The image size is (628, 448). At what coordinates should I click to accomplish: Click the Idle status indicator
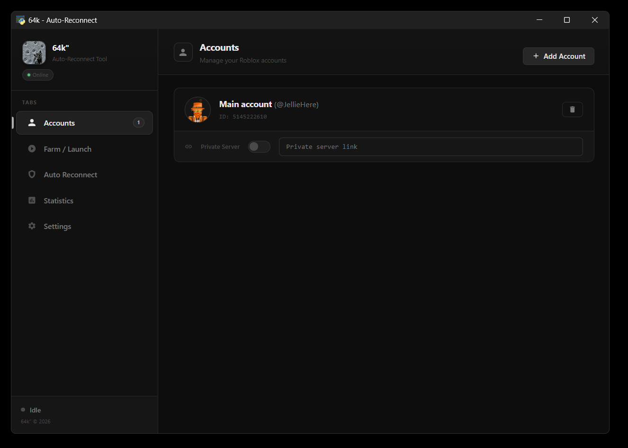pos(31,410)
